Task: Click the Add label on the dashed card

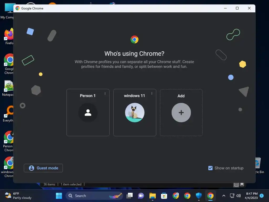Action: [x=181, y=96]
